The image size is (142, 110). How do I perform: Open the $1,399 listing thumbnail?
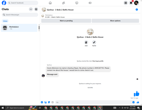(43, 16)
